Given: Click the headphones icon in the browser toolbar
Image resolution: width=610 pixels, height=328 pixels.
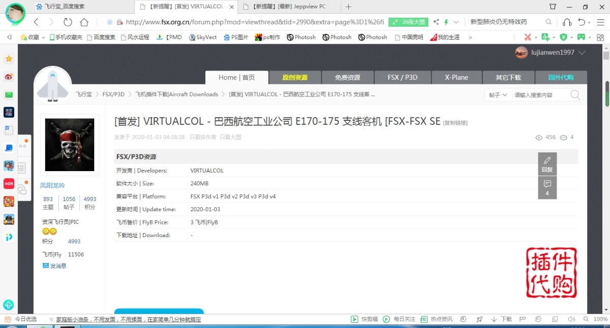Looking at the screenshot, I should 567,22.
